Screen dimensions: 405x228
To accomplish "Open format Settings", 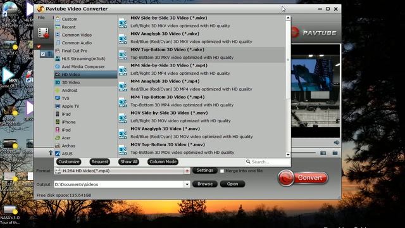I will pyautogui.click(x=205, y=170).
